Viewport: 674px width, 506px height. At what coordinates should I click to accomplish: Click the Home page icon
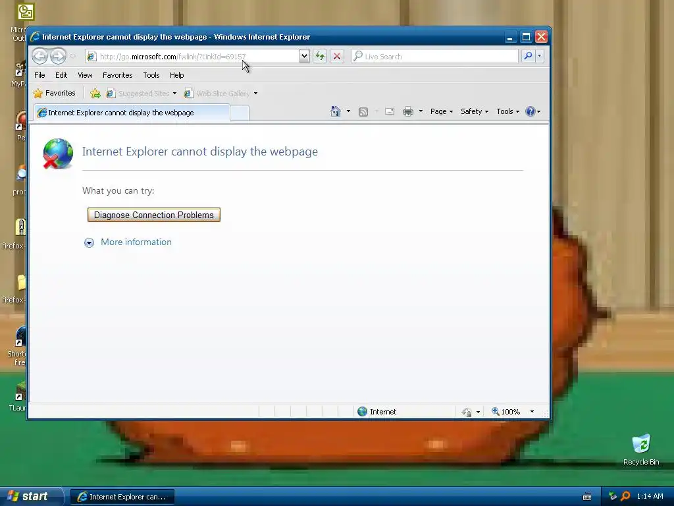[x=336, y=111]
